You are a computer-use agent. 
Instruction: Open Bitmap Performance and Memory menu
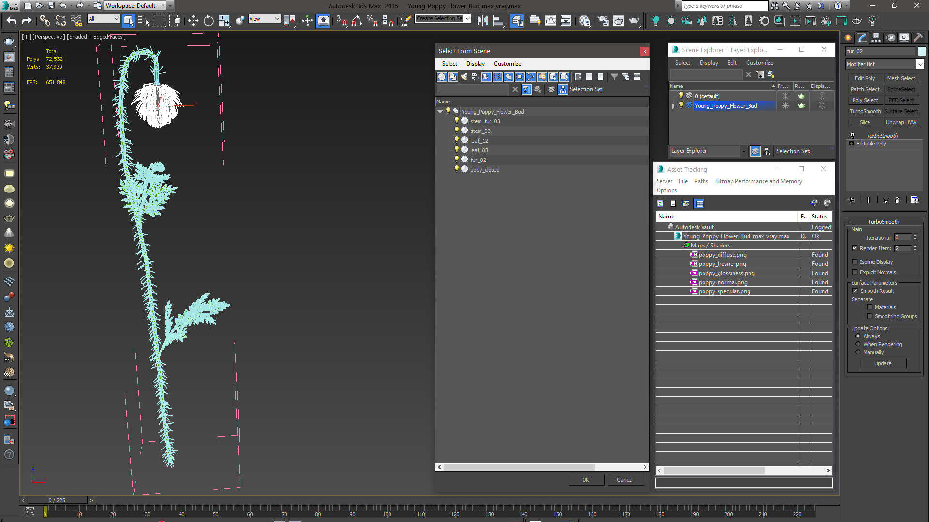(758, 181)
